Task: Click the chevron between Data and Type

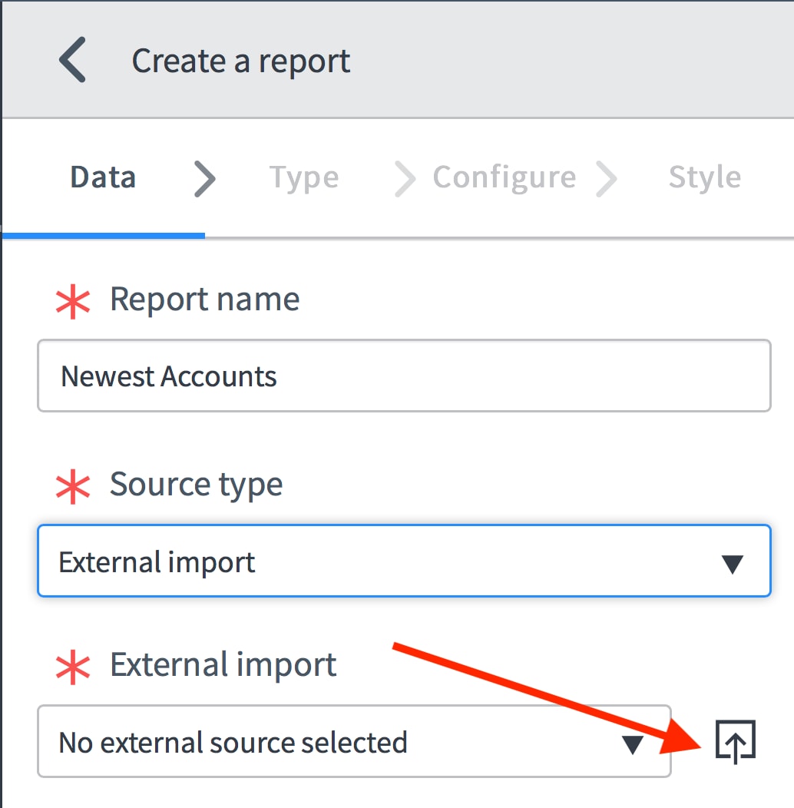Action: pos(204,178)
